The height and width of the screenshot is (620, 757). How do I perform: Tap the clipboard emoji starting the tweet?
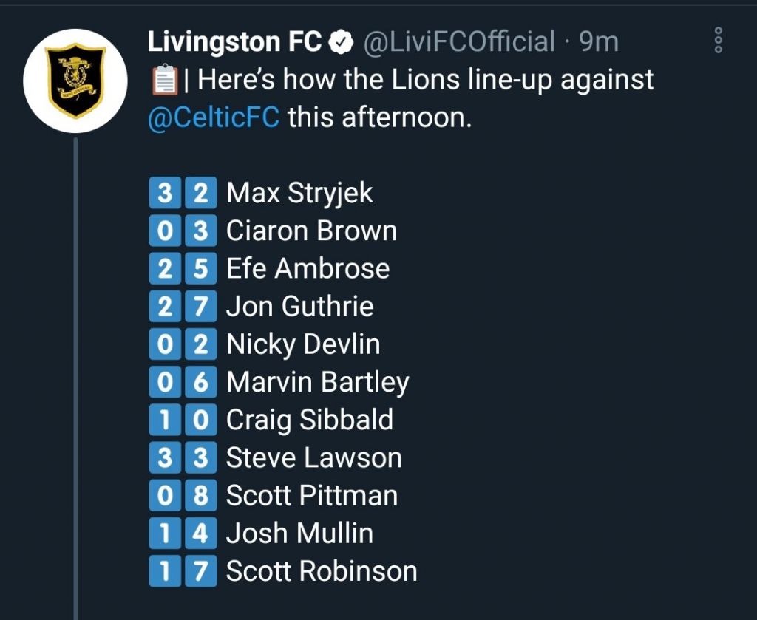point(163,81)
